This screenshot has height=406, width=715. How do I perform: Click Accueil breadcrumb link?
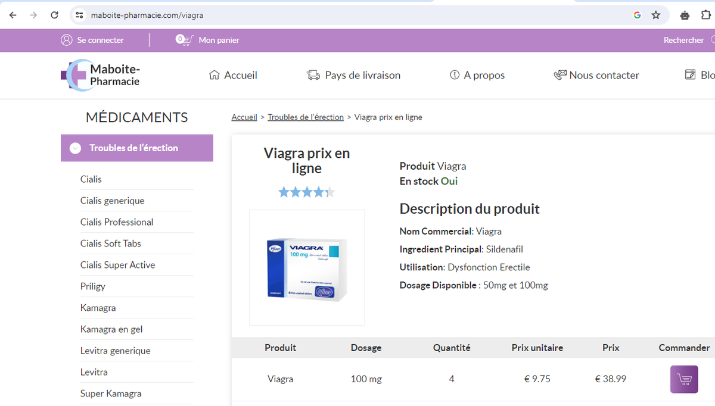click(244, 117)
